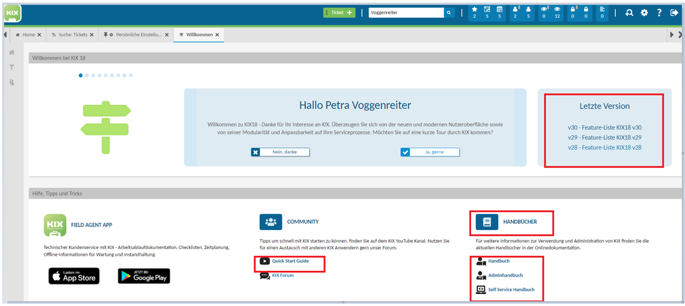Image resolution: width=685 pixels, height=306 pixels.
Task: Open the calendar counter icon in toolbar
Action: click(499, 12)
